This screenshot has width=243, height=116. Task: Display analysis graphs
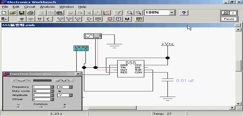[x=106, y=13]
